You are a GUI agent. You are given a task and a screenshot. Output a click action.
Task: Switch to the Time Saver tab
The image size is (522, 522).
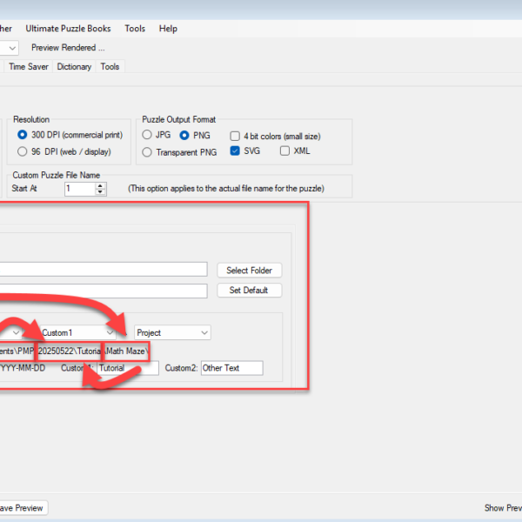30,67
